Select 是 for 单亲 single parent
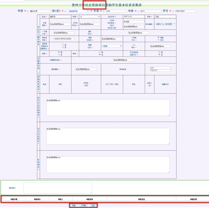 (100, 52)
